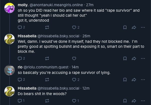151x105 pixels.
Task: Bookmark rio's post
Action: (x=125, y=80)
